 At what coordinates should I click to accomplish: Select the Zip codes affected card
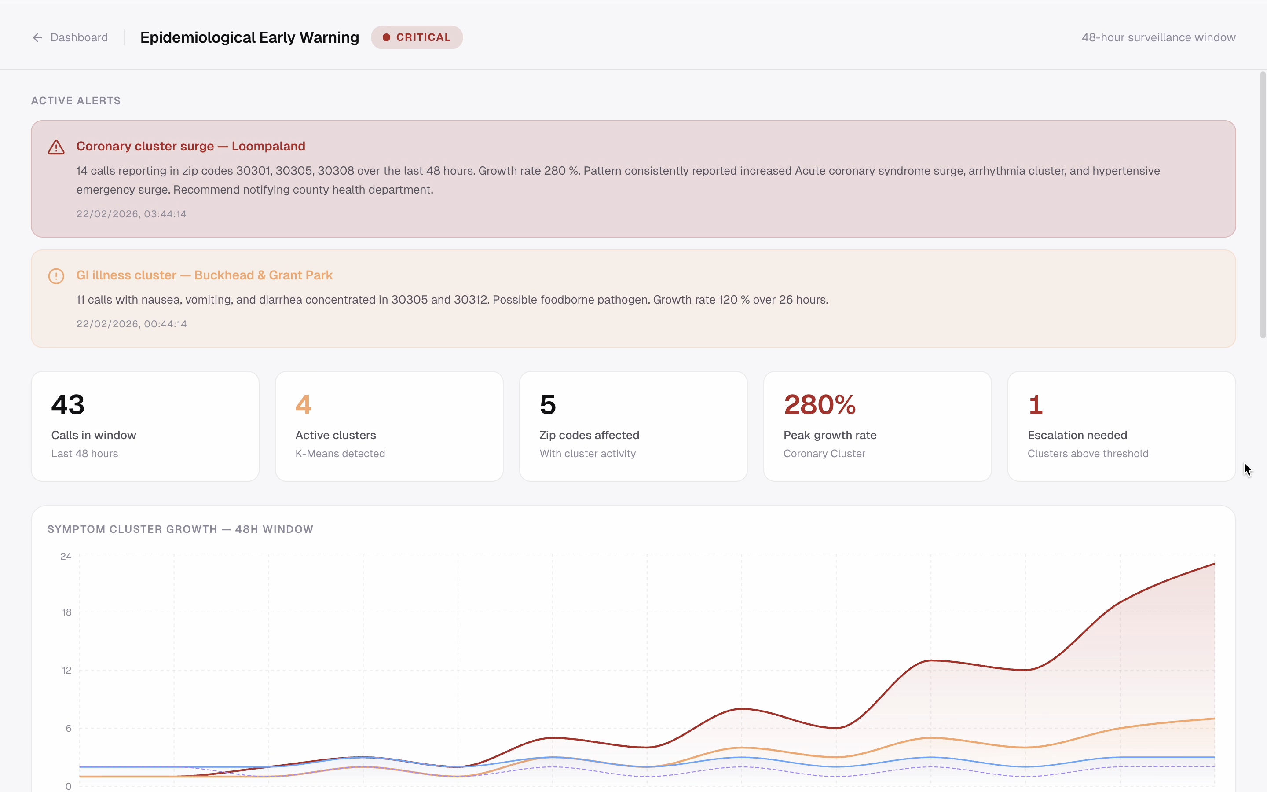(x=633, y=426)
